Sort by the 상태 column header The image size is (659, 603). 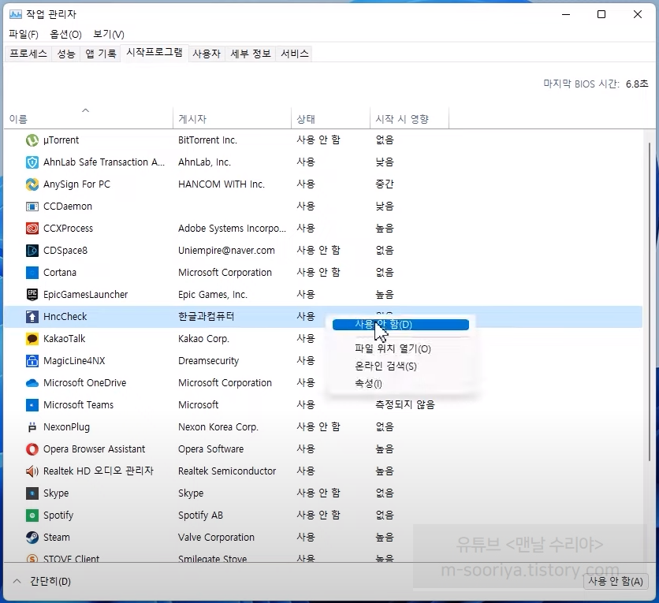point(331,119)
